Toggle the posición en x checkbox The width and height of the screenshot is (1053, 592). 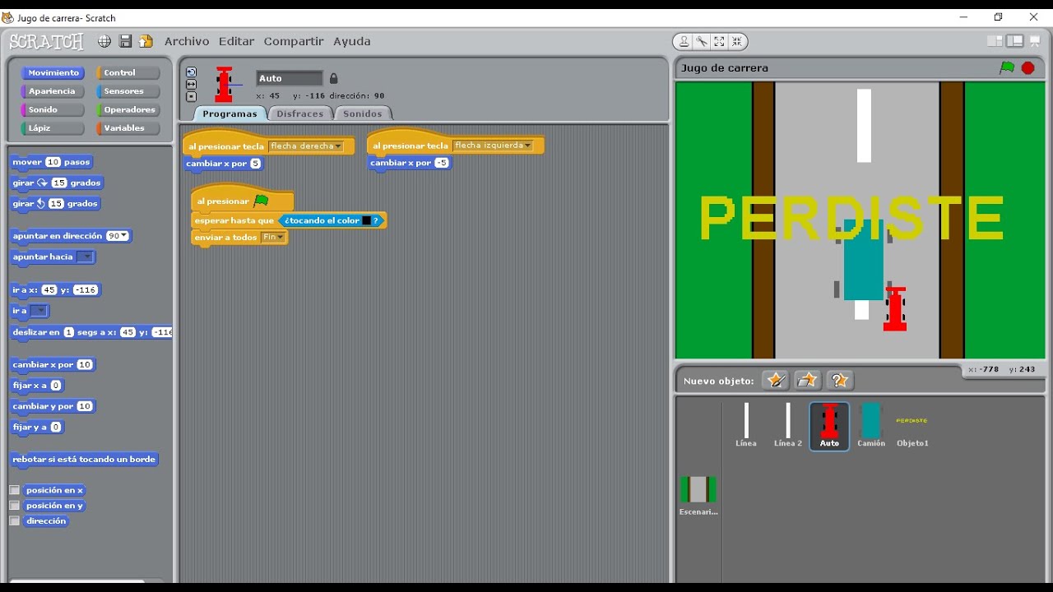(15, 490)
